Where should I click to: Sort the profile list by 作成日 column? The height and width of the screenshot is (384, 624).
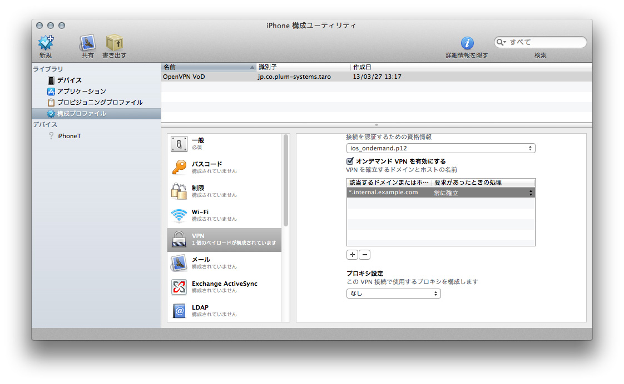coord(471,67)
